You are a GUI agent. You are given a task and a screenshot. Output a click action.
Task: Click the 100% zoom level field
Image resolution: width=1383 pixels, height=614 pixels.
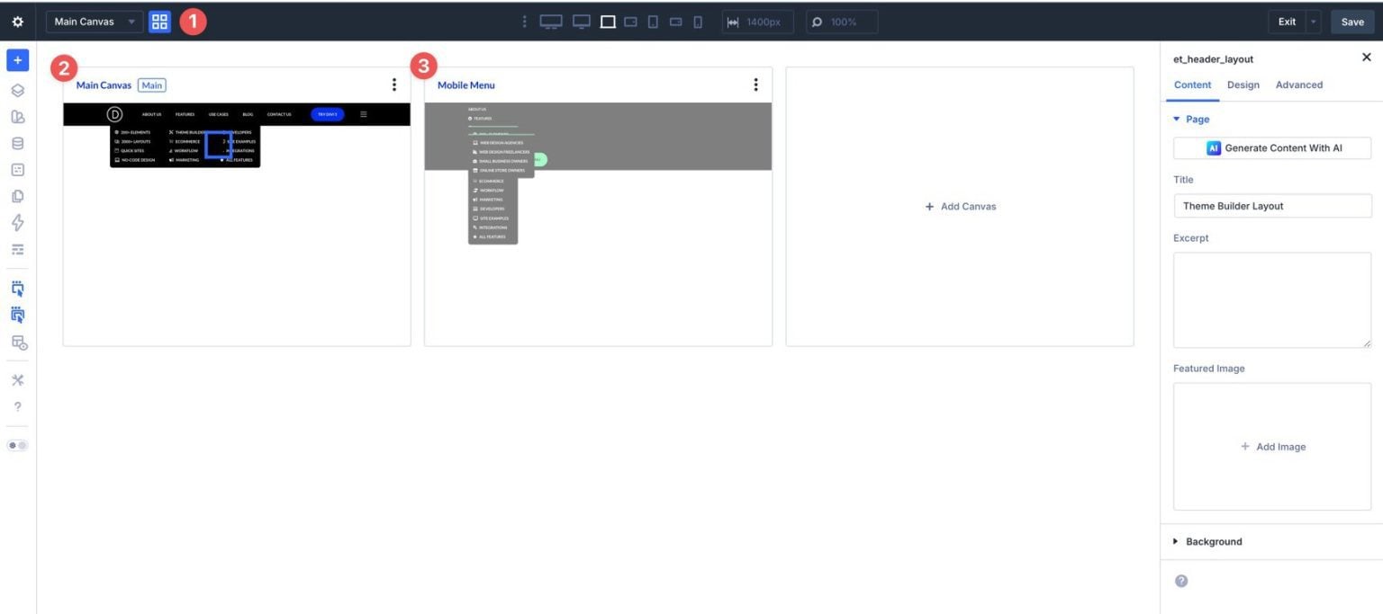point(842,22)
